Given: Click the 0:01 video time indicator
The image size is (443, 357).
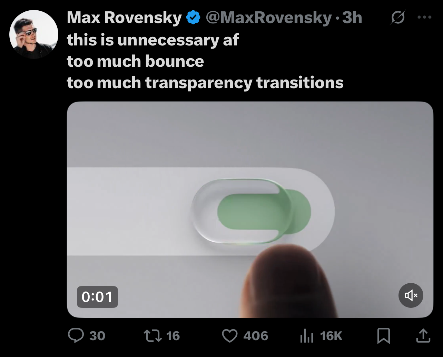Looking at the screenshot, I should tap(97, 297).
